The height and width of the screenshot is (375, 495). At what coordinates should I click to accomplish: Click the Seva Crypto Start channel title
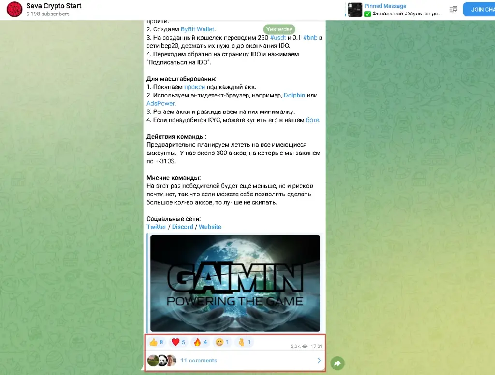pyautogui.click(x=54, y=6)
